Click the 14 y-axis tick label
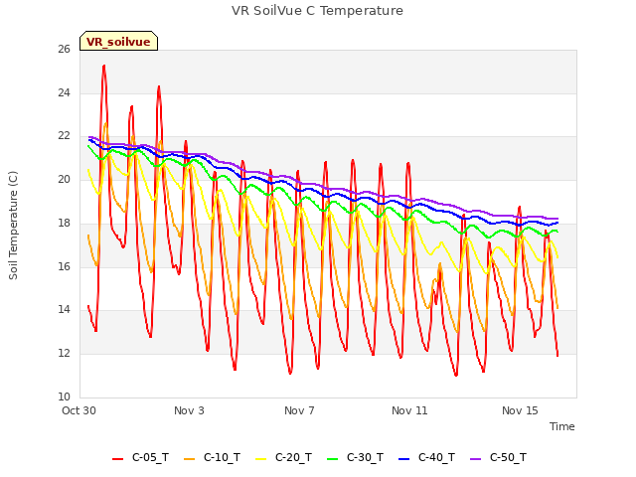636x477 pixels. click(x=64, y=310)
